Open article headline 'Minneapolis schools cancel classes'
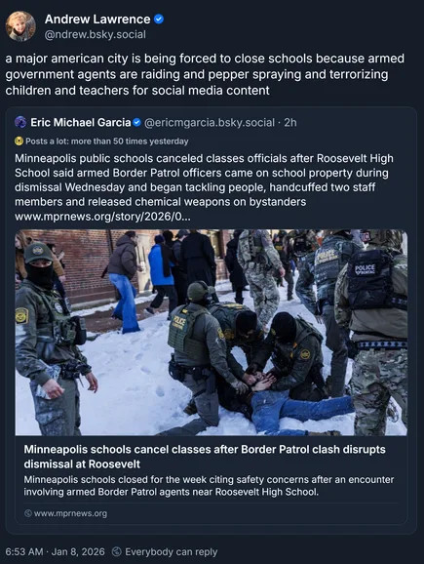 tap(205, 457)
